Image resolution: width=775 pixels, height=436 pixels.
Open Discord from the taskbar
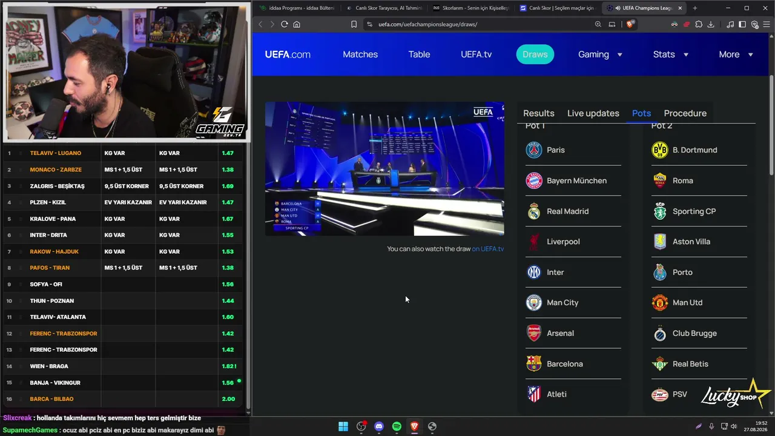tap(379, 426)
